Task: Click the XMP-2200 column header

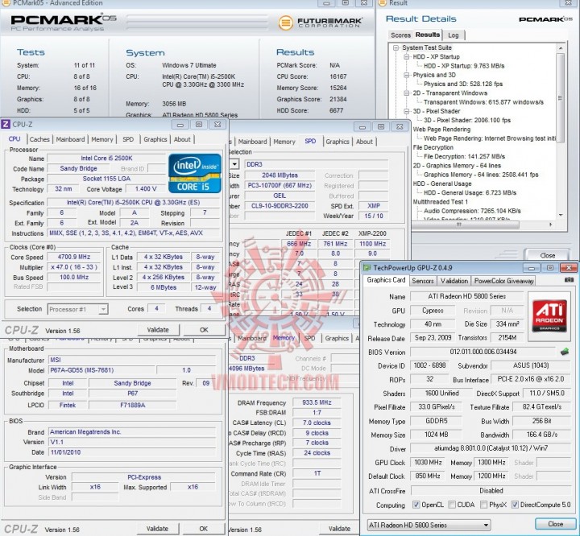Action: [372, 233]
